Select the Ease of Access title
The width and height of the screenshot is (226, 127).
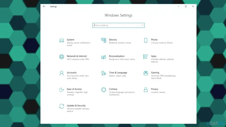pos(74,89)
